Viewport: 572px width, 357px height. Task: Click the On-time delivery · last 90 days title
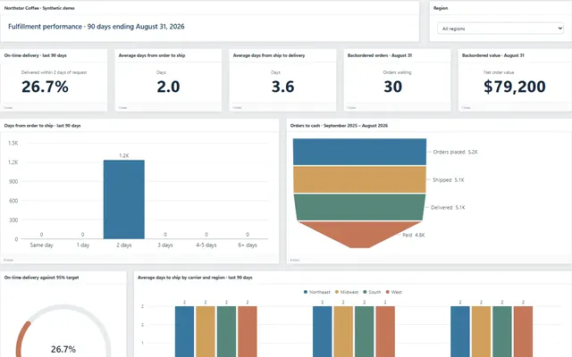click(36, 55)
